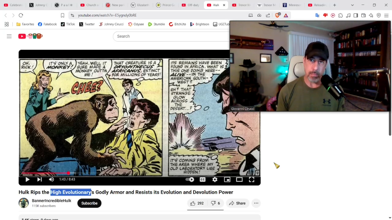Expand the browser tab list dropdown

(x=352, y=5)
